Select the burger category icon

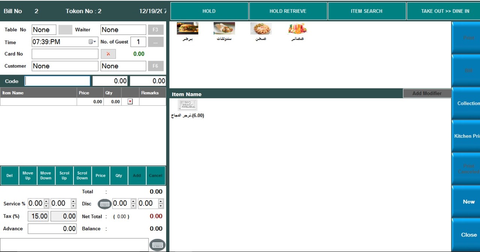[187, 29]
